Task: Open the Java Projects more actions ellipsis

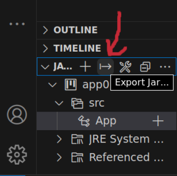Action: click(x=165, y=67)
